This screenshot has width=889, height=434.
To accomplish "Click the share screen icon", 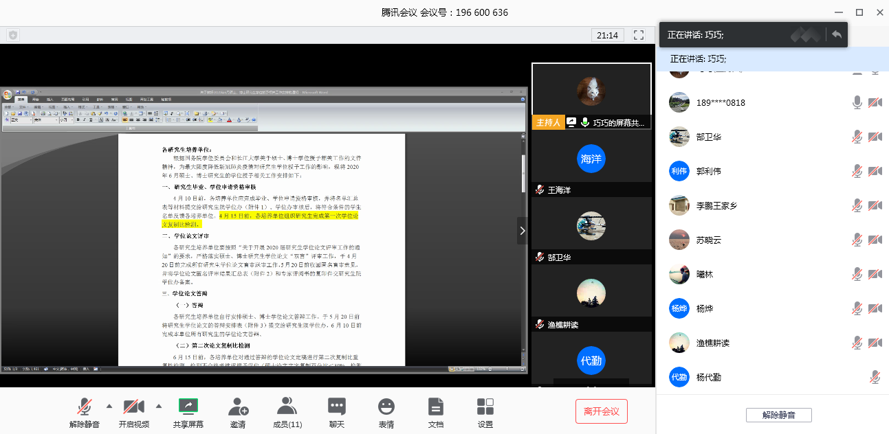I will pos(188,407).
